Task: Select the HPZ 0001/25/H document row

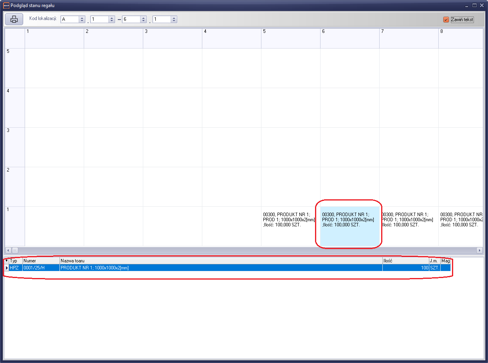Action: click(x=221, y=268)
